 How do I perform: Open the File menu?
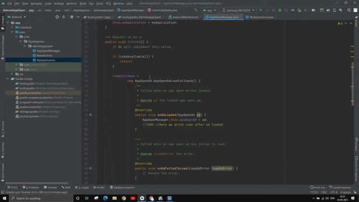pos(10,3)
